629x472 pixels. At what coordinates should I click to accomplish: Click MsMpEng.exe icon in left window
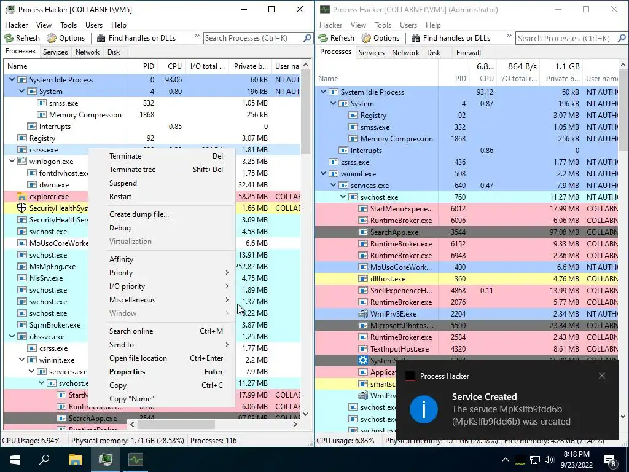[21, 267]
